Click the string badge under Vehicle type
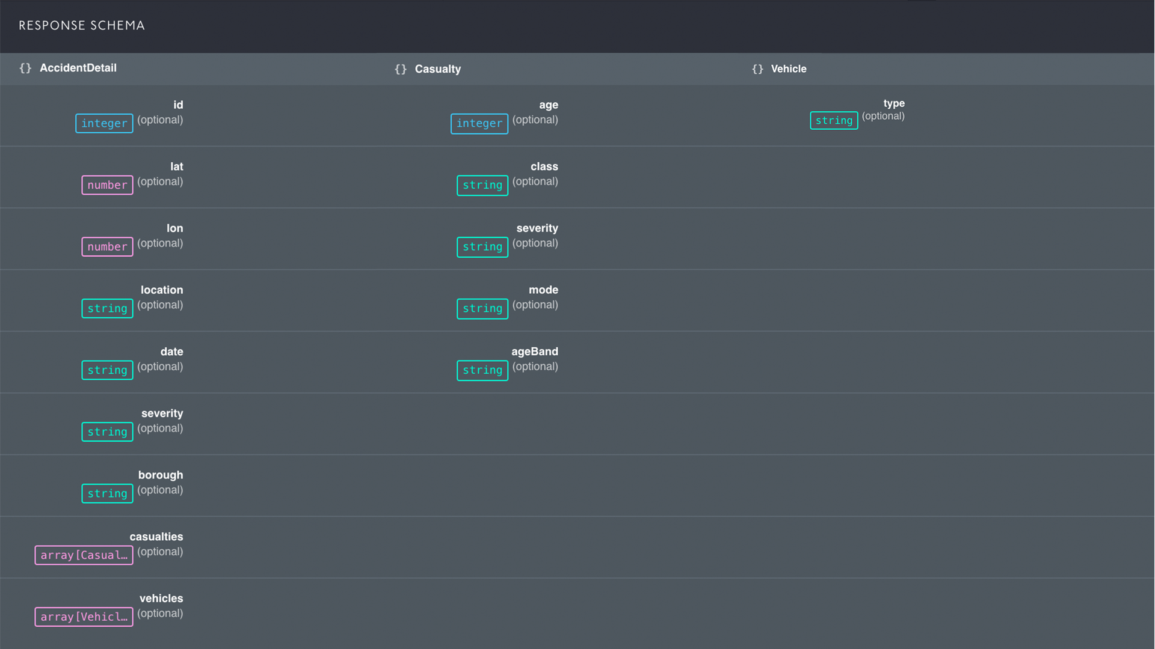 click(x=834, y=121)
